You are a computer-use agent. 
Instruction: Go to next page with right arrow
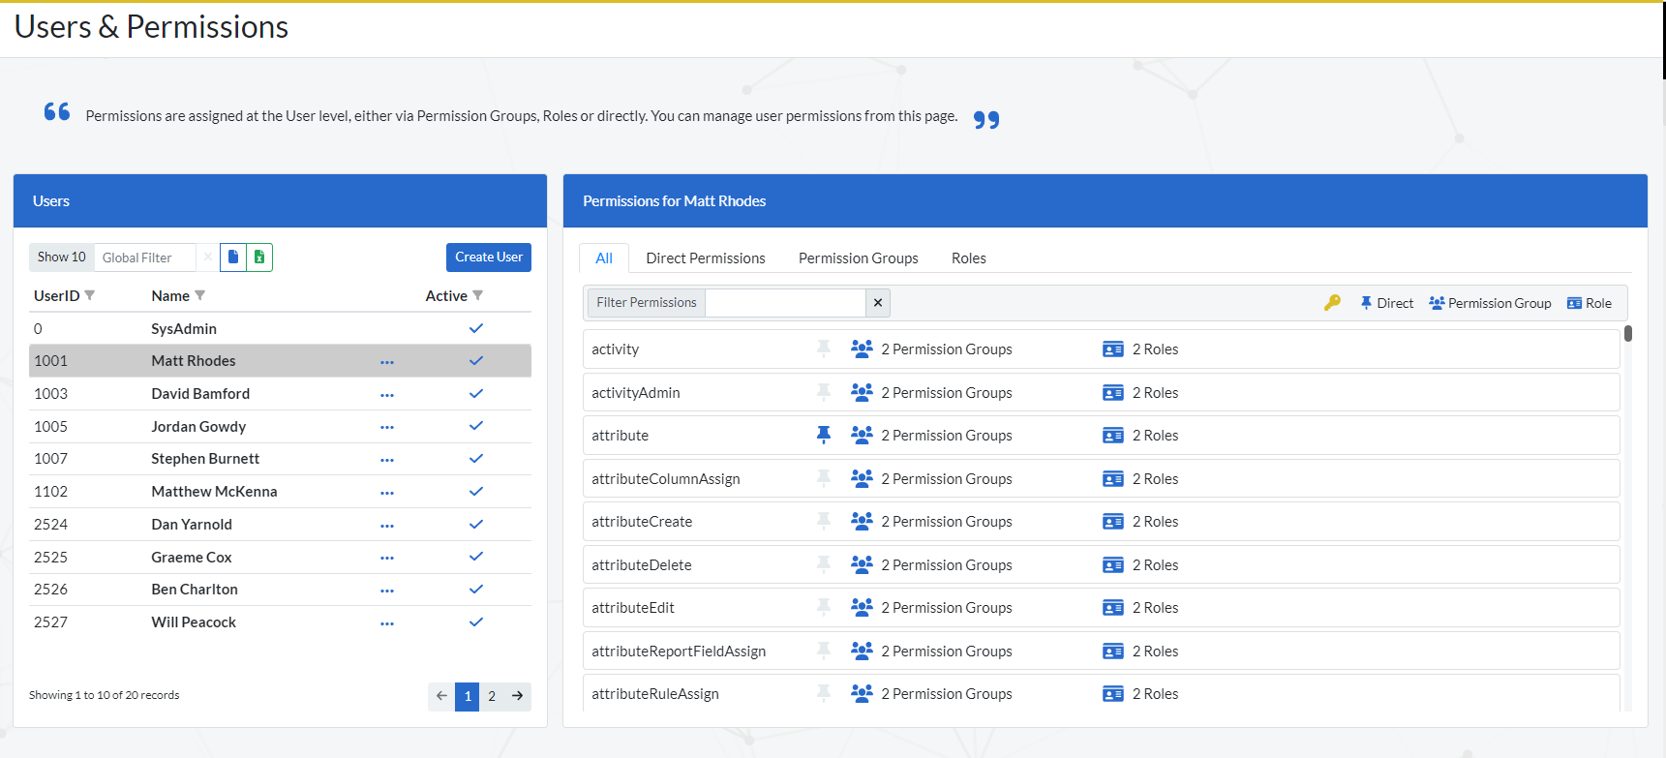point(518,696)
